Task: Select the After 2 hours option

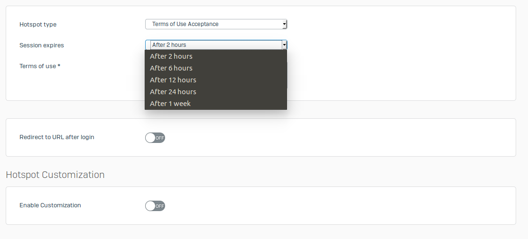Action: 171,56
